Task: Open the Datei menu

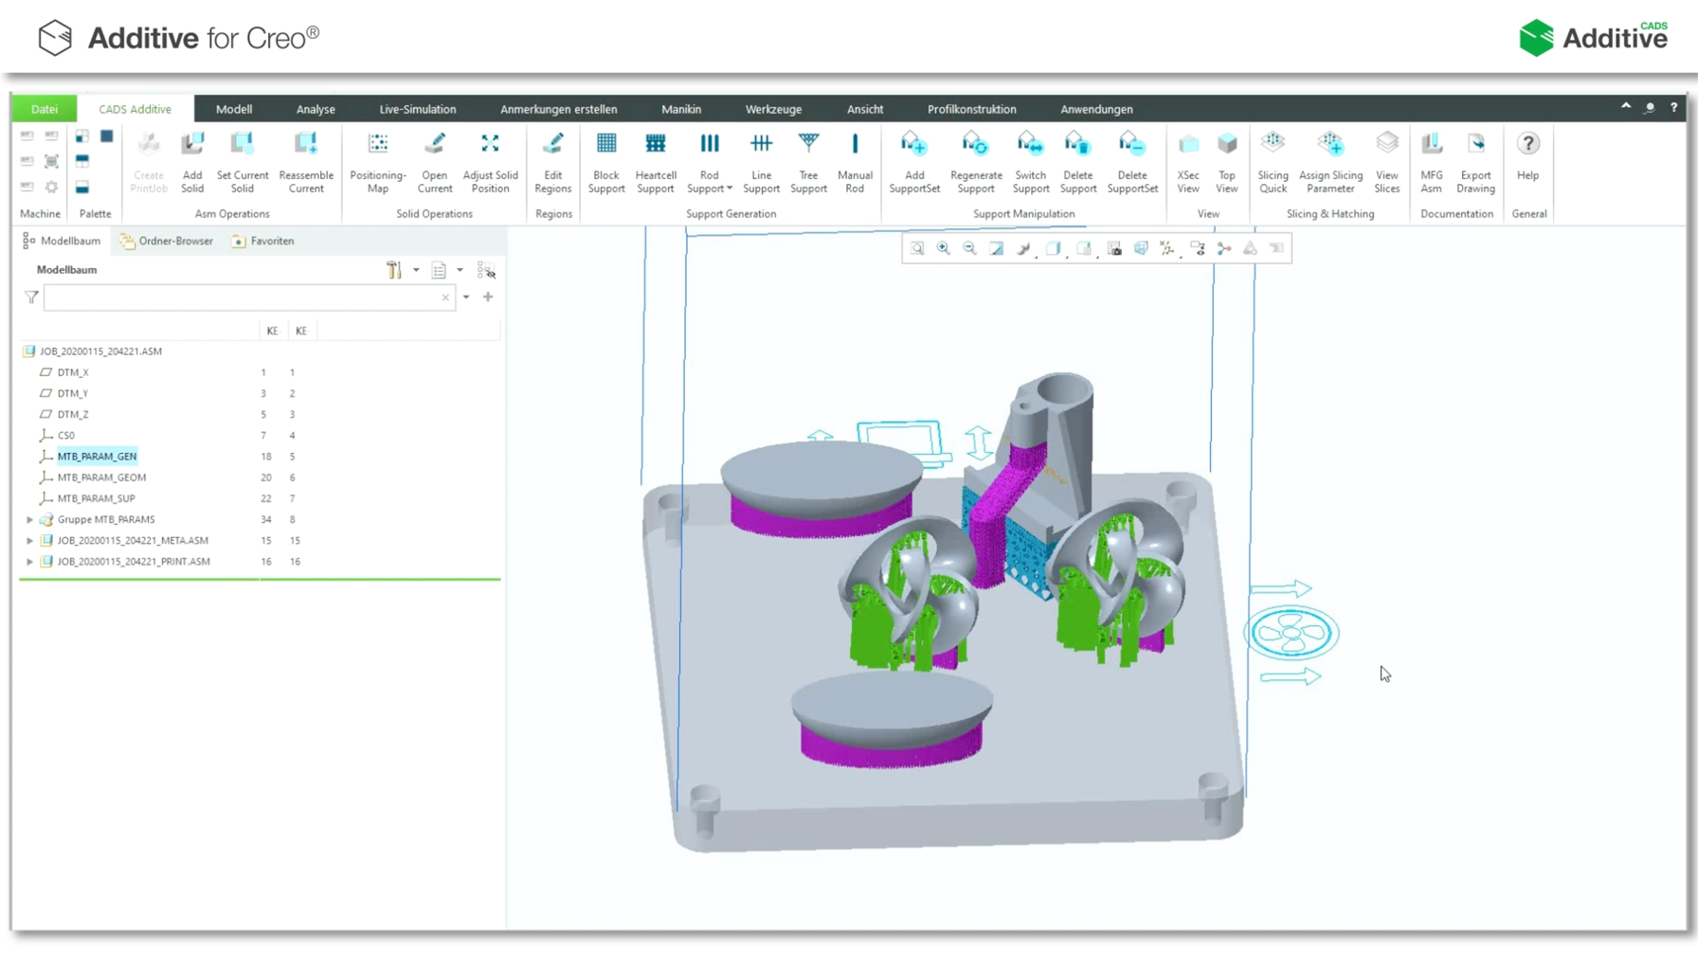Action: tap(44, 109)
